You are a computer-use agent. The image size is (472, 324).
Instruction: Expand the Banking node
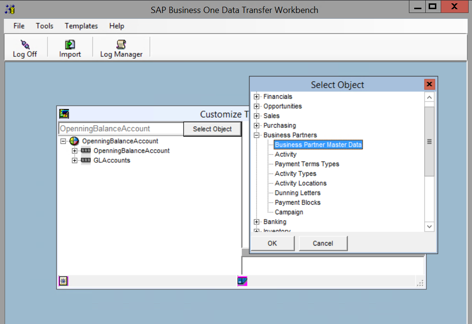(256, 222)
